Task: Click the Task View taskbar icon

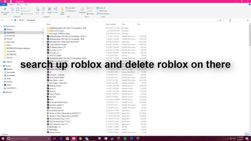Action: [x=54, y=138]
